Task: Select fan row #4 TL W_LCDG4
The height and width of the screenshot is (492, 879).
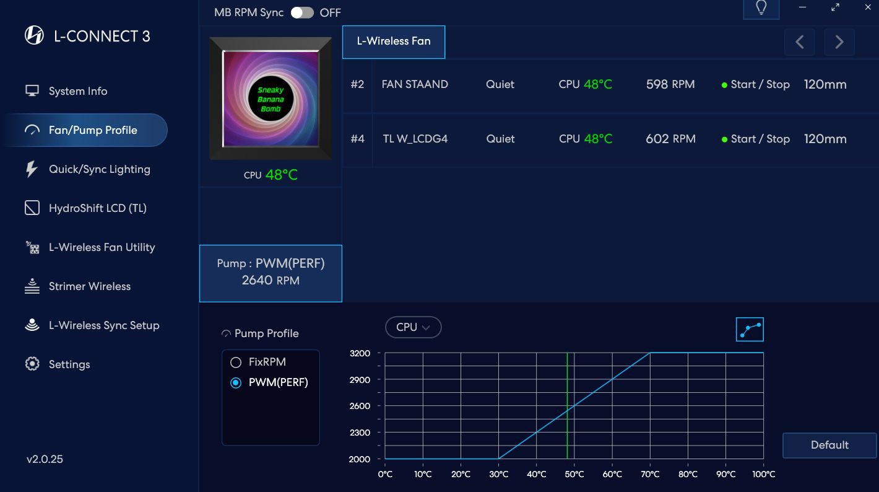Action: tap(610, 139)
